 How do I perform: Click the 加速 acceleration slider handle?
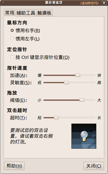(x=78, y=75)
